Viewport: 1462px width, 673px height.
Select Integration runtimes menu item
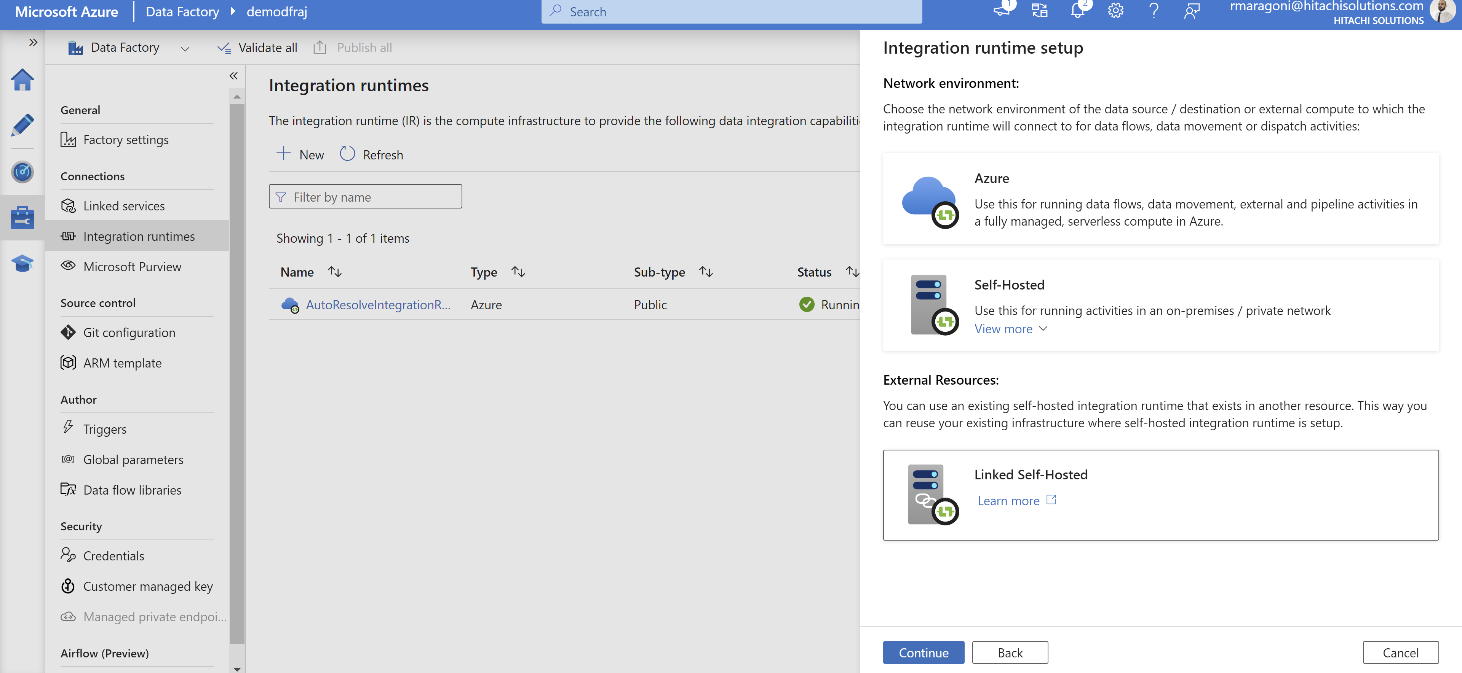[x=137, y=236]
